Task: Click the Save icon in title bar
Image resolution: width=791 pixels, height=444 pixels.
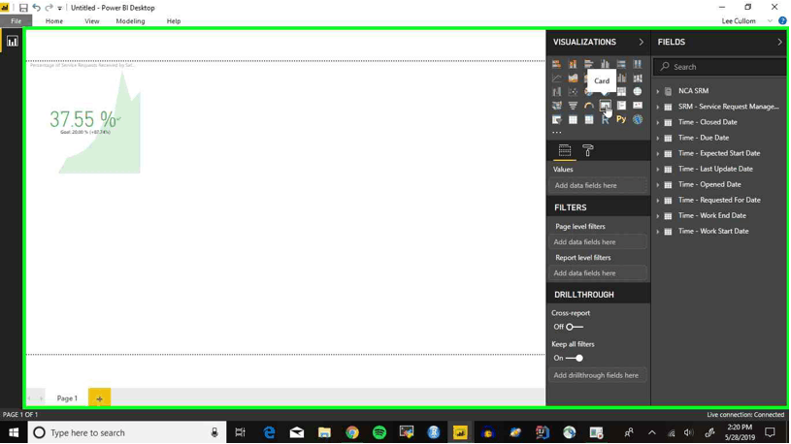Action: point(23,8)
